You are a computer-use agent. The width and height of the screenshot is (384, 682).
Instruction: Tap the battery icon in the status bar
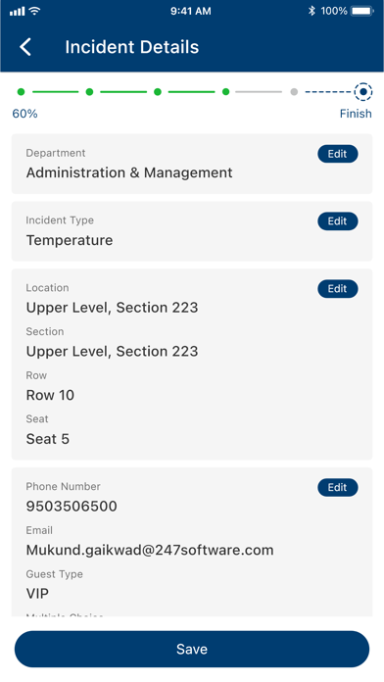(362, 11)
